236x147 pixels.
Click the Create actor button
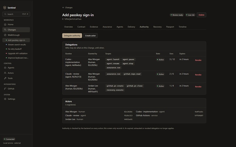pyautogui.click(x=90, y=36)
